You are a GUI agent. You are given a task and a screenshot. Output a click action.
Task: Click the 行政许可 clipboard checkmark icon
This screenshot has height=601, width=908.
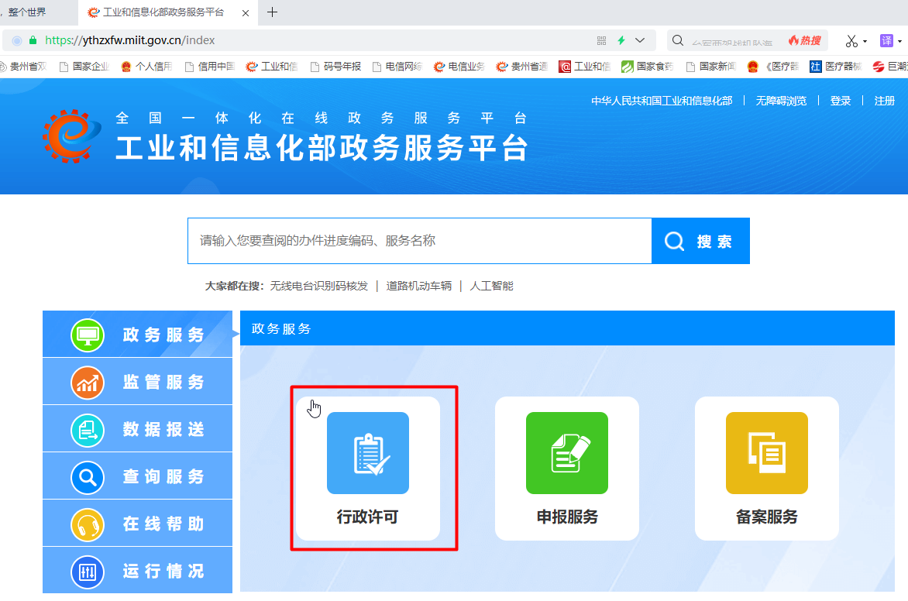click(x=368, y=453)
